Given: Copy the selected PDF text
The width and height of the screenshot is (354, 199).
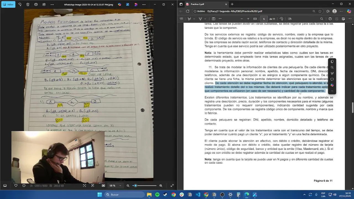Looking at the screenshot, I should (x=332, y=61).
